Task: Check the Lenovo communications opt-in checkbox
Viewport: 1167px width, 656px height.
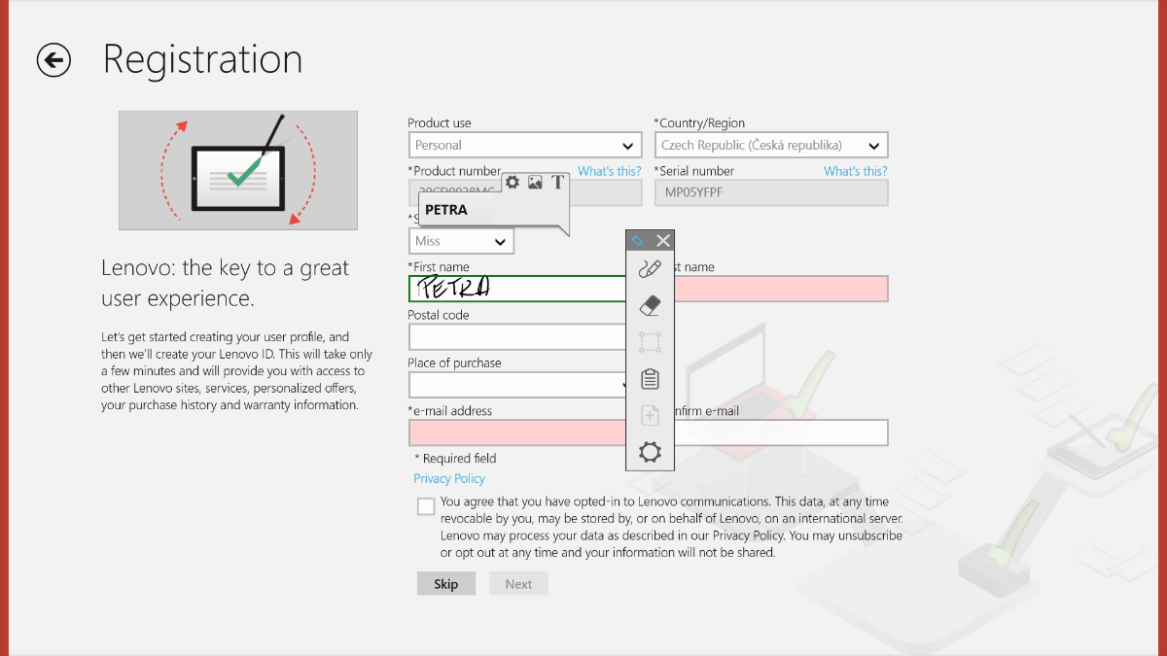Action: click(x=426, y=506)
